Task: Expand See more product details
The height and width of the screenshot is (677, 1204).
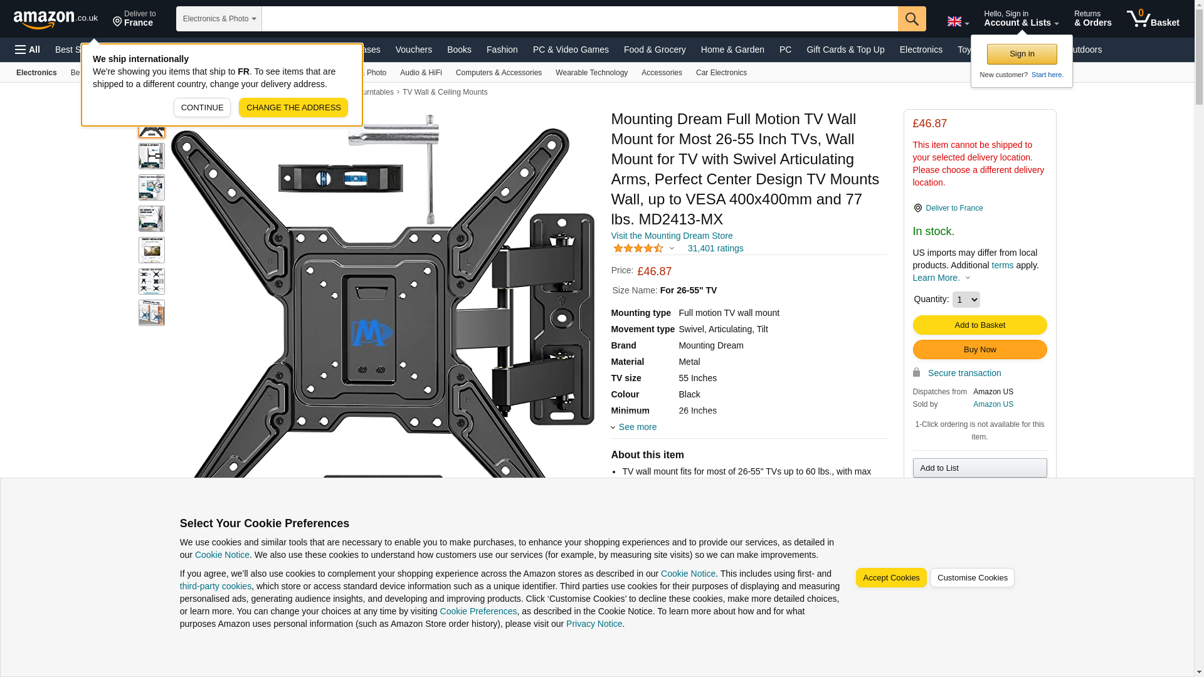Action: pos(636,427)
